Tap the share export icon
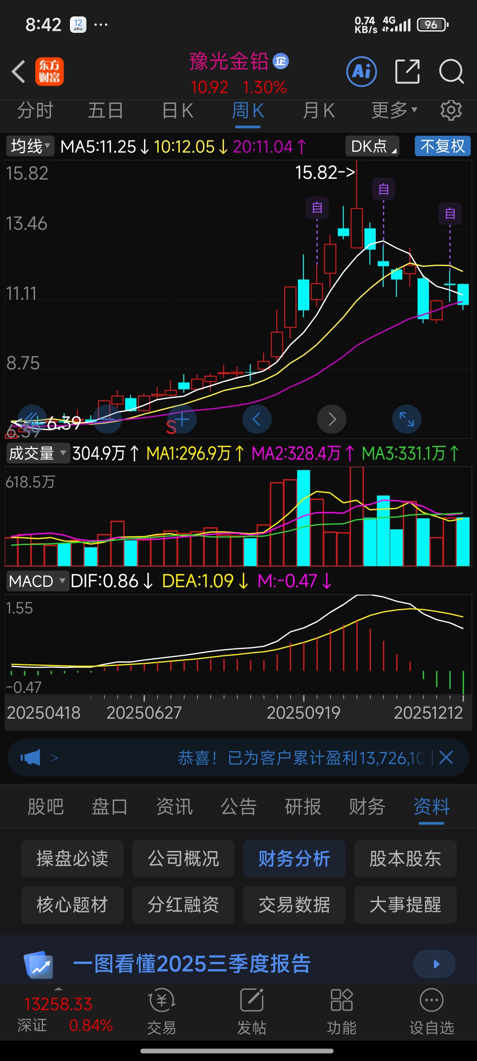The height and width of the screenshot is (1061, 477). (407, 72)
